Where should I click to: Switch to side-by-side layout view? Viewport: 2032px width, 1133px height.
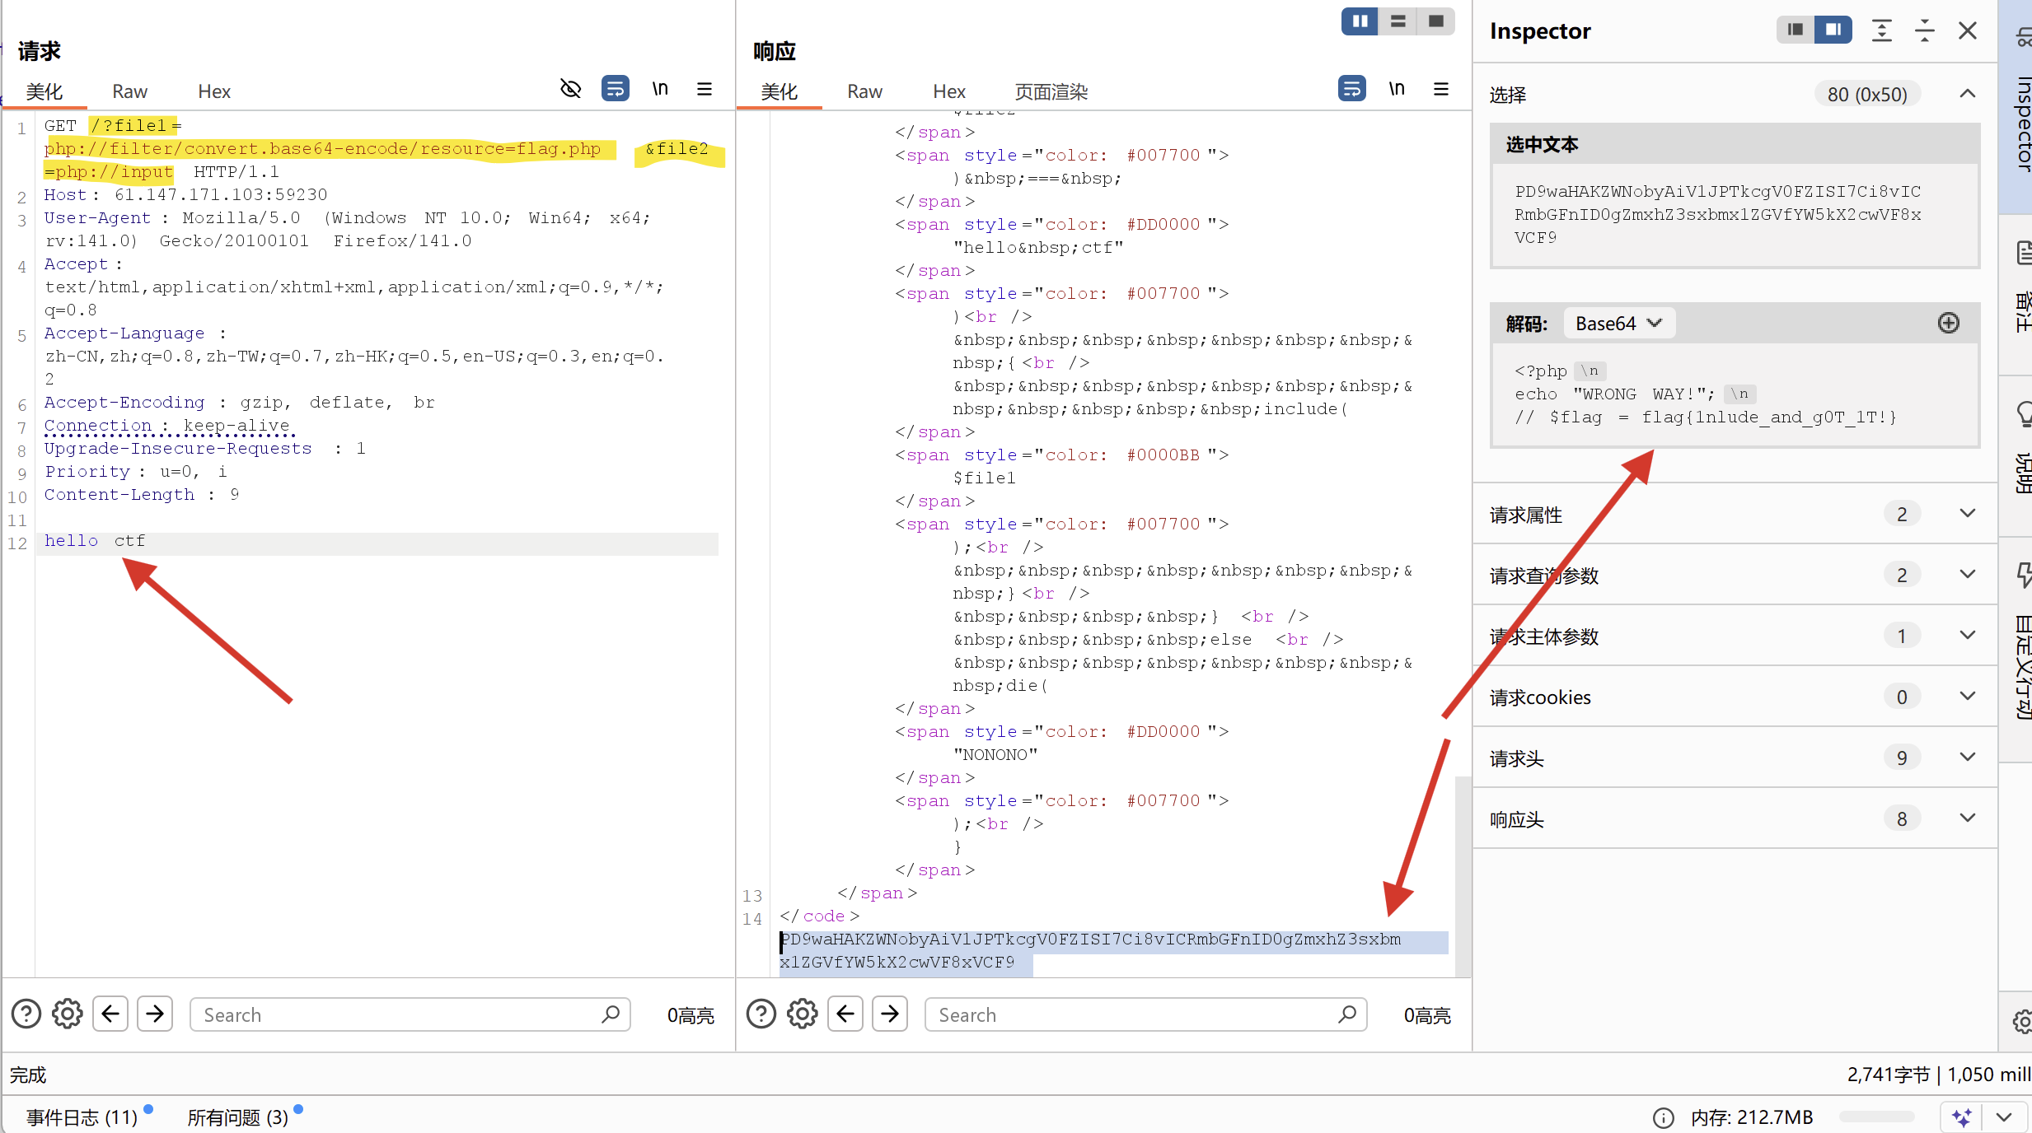point(1360,21)
